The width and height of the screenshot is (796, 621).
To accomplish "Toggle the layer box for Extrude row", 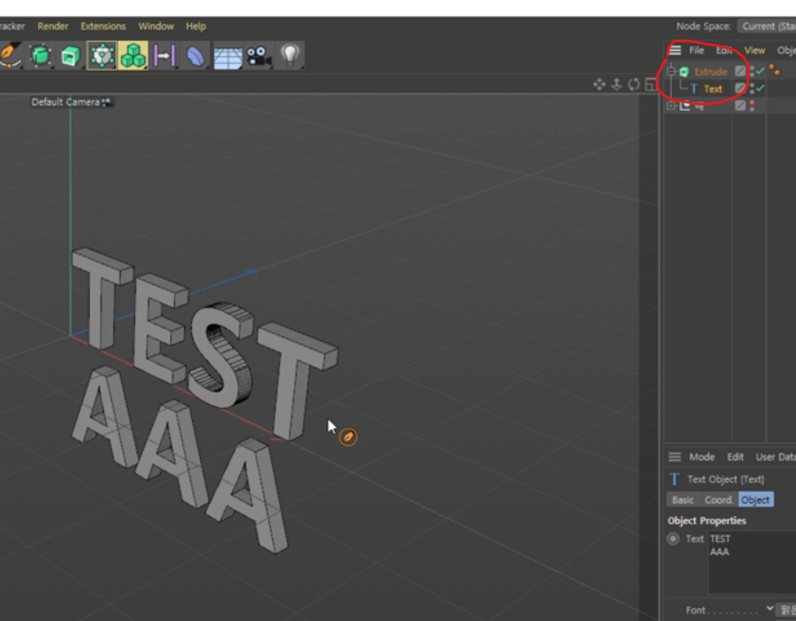I will [740, 71].
